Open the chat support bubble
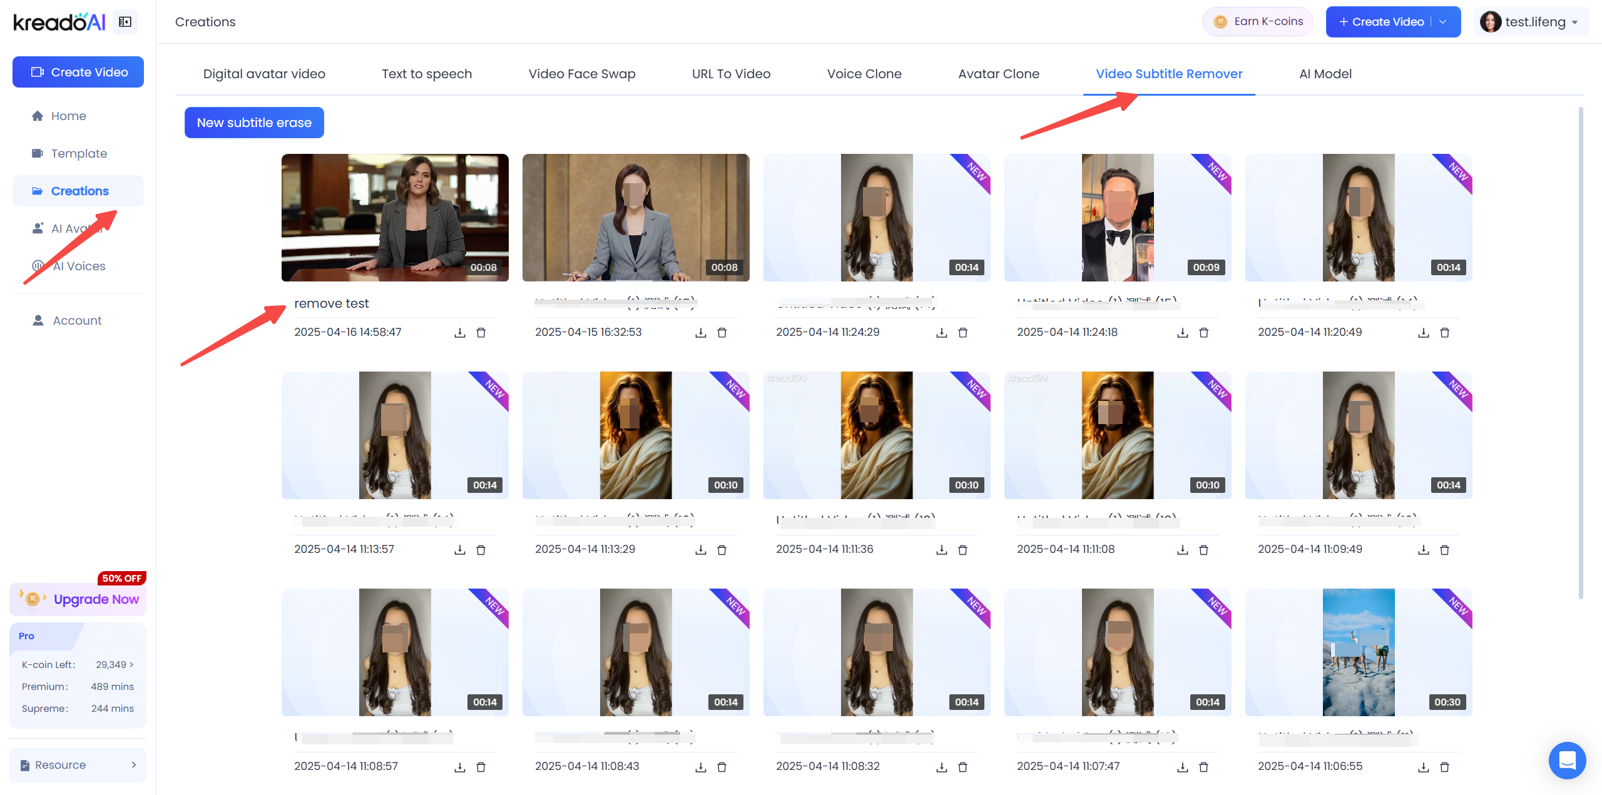1602x795 pixels. tap(1567, 760)
